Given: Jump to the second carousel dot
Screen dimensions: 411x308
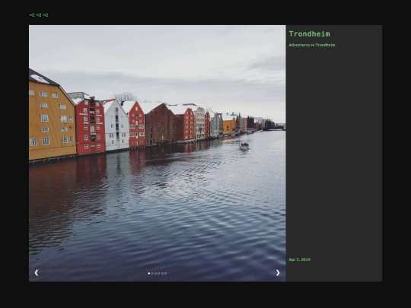Looking at the screenshot, I should click(152, 274).
